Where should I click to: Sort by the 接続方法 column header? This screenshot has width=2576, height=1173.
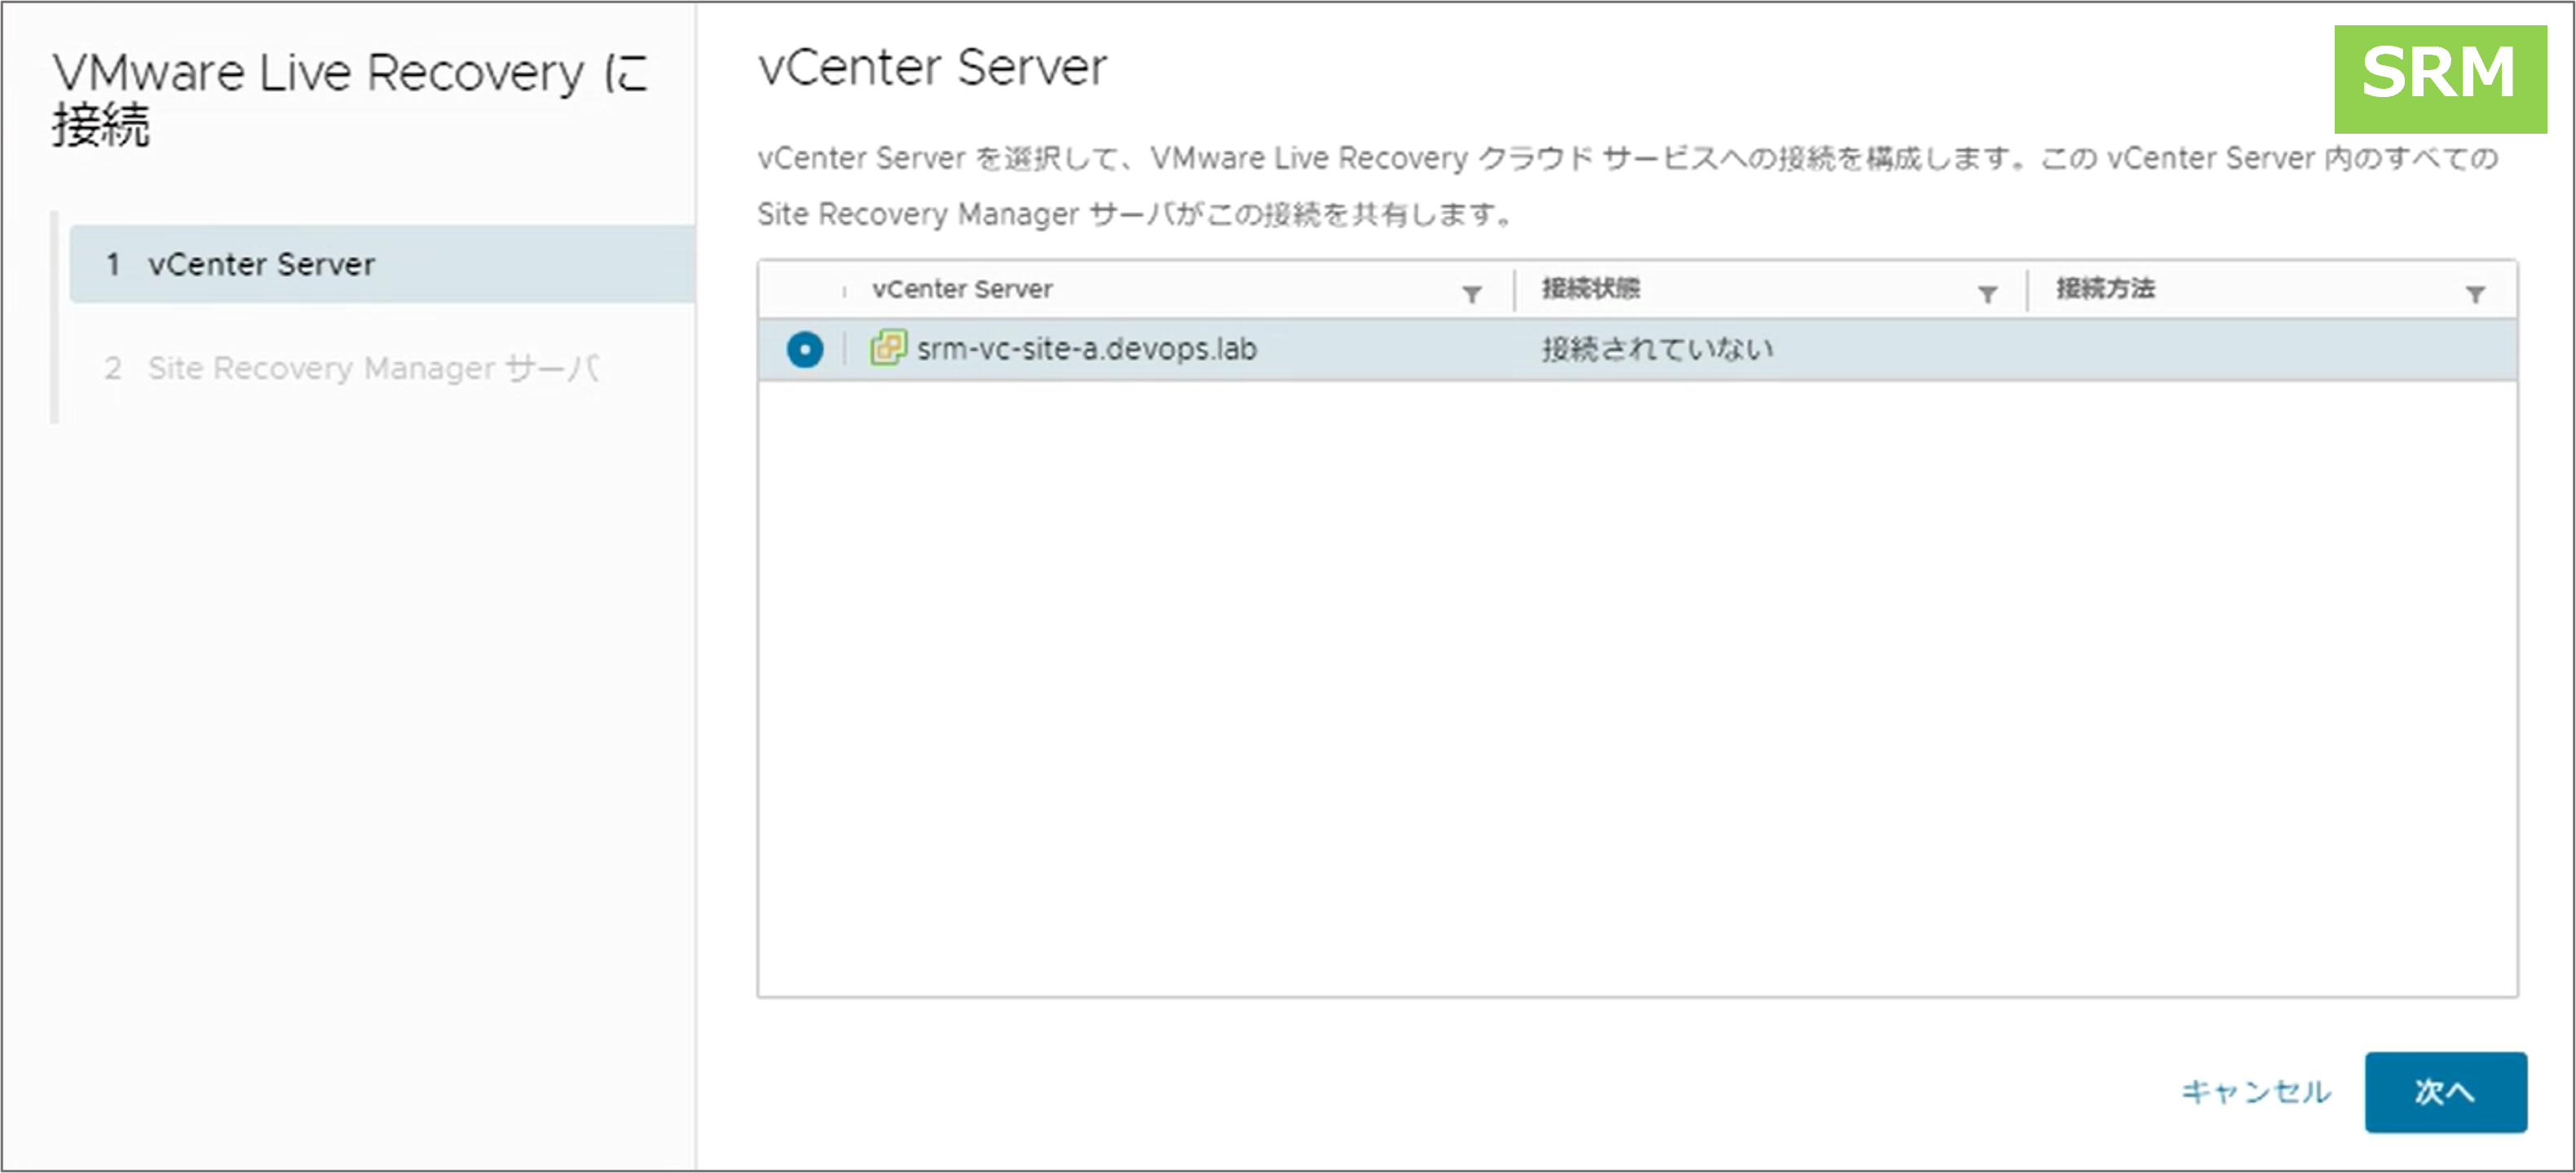(x=2105, y=289)
